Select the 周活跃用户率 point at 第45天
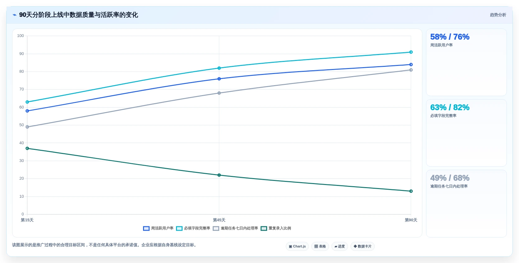 pyautogui.click(x=219, y=79)
